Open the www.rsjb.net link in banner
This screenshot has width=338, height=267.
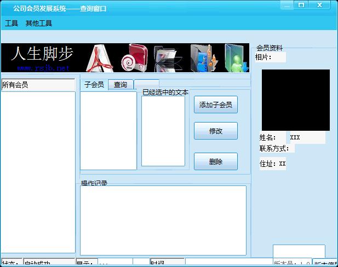(x=43, y=68)
